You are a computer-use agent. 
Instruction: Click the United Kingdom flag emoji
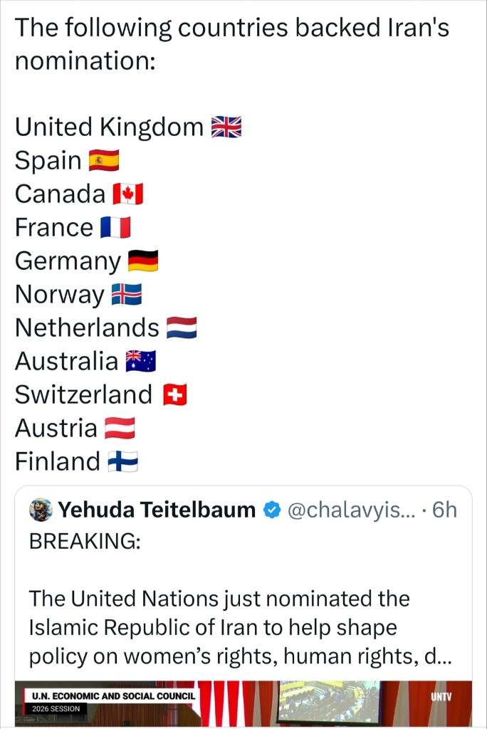tap(226, 127)
